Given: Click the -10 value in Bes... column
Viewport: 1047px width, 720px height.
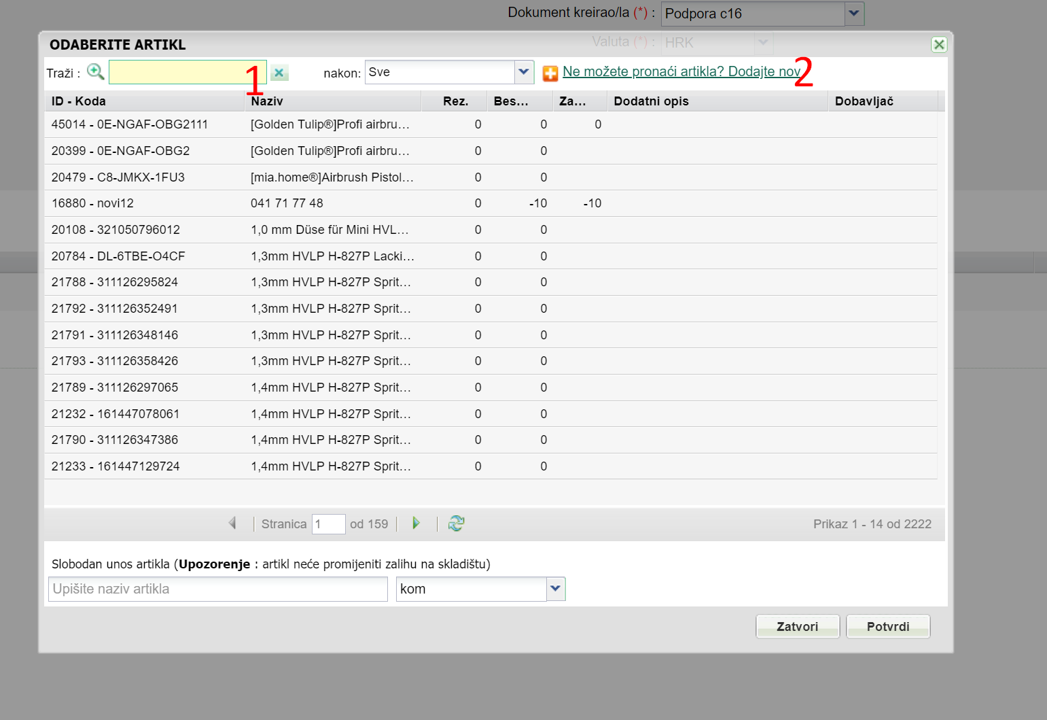Looking at the screenshot, I should click(x=538, y=203).
